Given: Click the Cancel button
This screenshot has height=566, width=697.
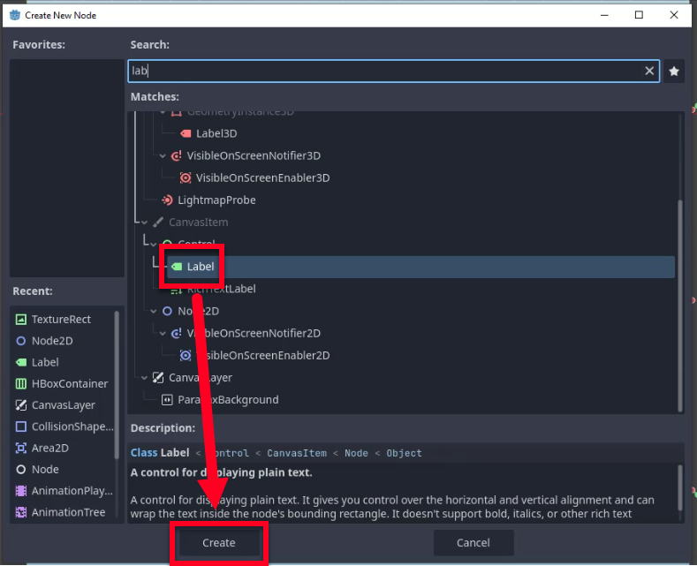Looking at the screenshot, I should click(x=474, y=542).
